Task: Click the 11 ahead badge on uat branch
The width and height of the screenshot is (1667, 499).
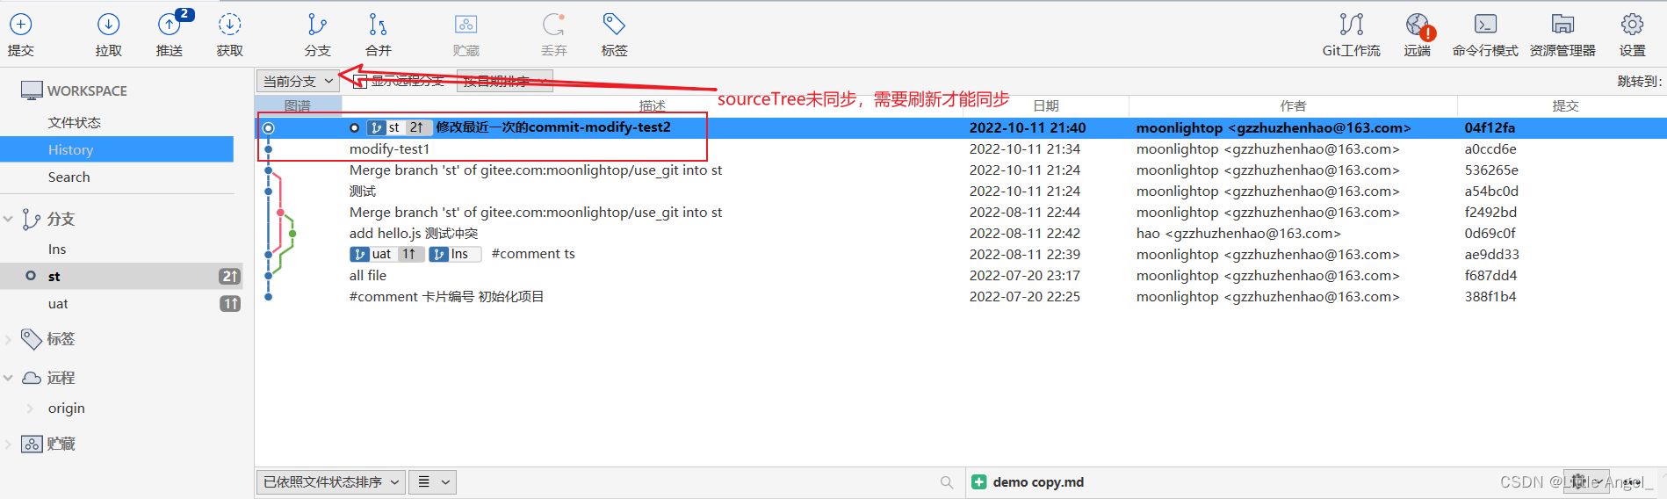Action: pos(229,304)
